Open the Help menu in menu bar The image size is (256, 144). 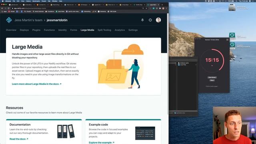click(x=60, y=1)
